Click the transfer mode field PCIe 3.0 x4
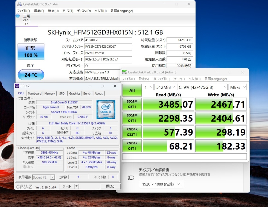Viewport: 268px width, 207px height. click(x=108, y=59)
